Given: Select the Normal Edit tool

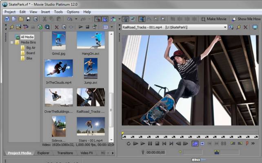Looking at the screenshot, I should [x=142, y=19].
